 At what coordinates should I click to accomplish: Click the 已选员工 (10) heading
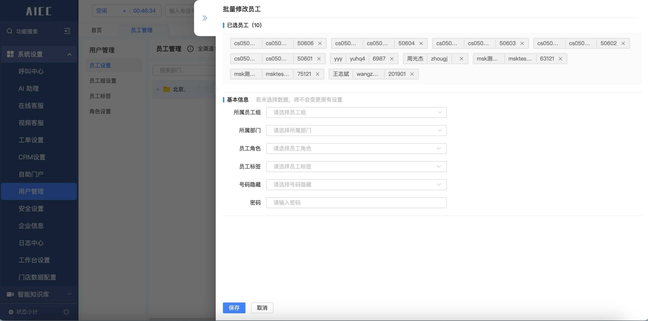point(244,25)
